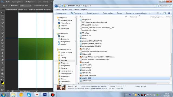Open the Упорядочить dropdown
Viewport: 173px width, 97px height.
pos(62,13)
